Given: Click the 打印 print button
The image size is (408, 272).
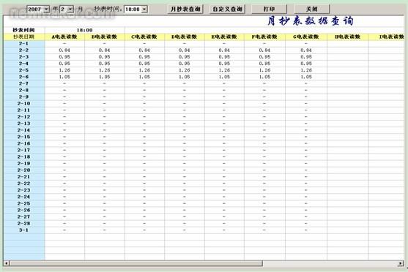Looking at the screenshot, I should [269, 9].
